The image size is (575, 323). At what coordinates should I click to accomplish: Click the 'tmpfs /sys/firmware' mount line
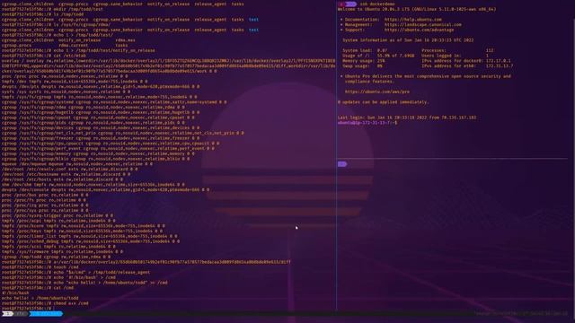(x=62, y=251)
